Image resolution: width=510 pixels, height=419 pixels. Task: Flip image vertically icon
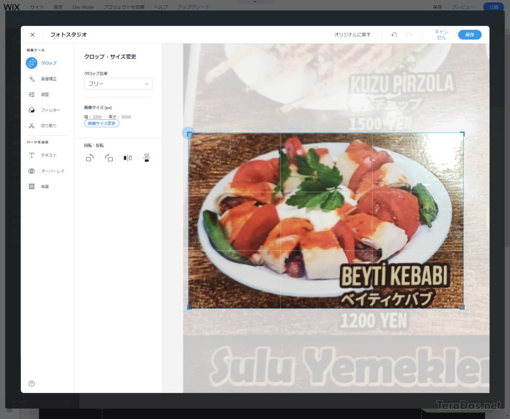[147, 158]
